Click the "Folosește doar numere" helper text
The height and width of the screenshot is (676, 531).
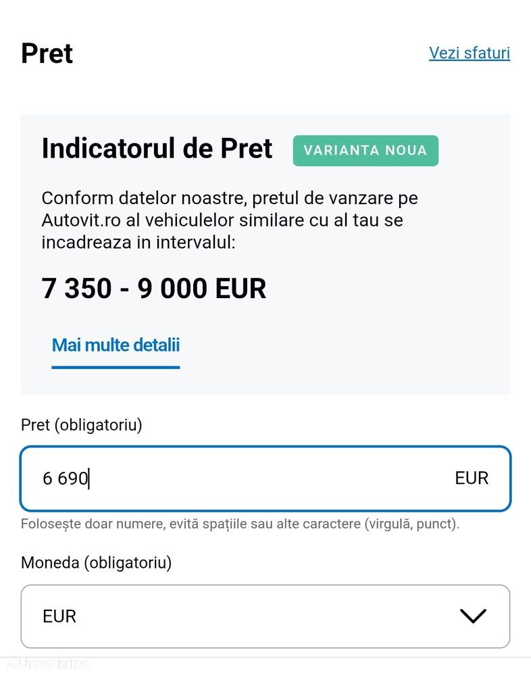[x=239, y=524]
